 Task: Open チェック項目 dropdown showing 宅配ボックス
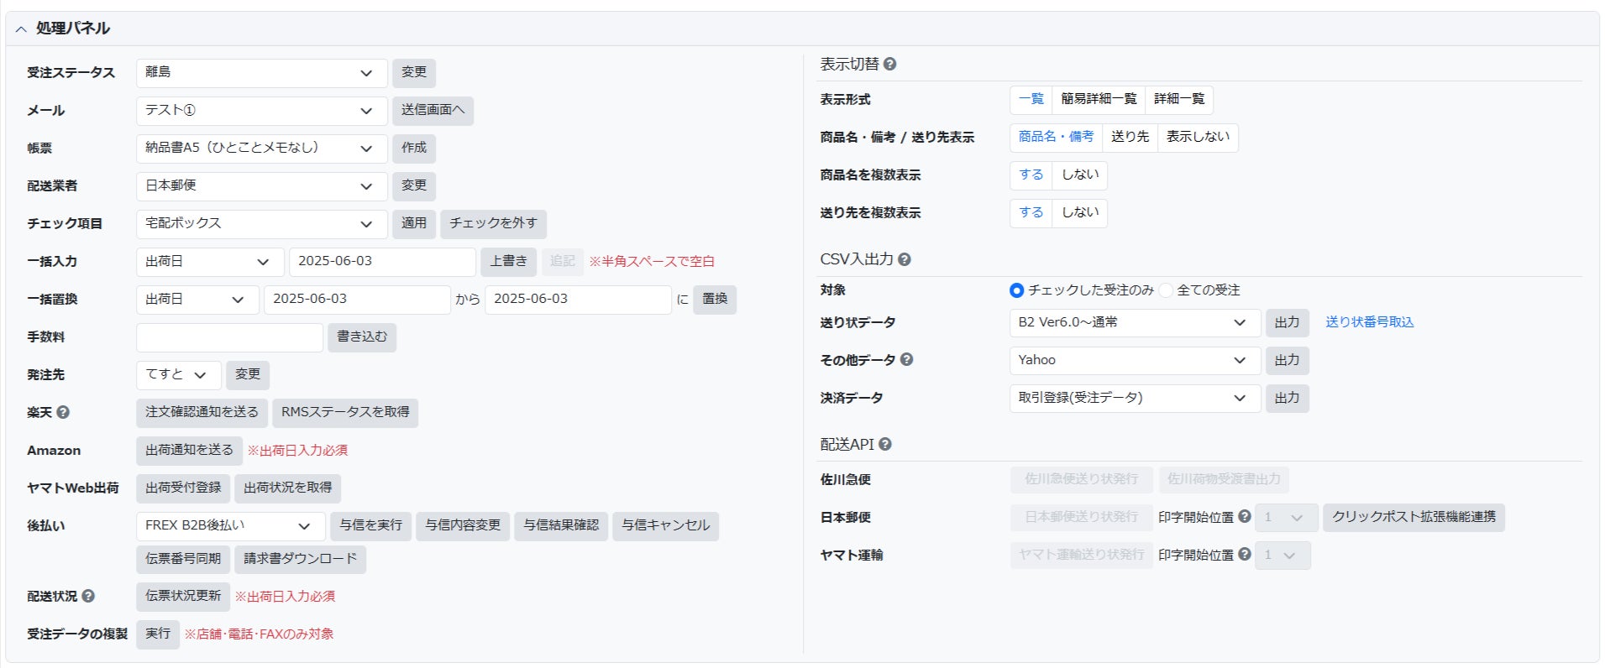tap(261, 224)
